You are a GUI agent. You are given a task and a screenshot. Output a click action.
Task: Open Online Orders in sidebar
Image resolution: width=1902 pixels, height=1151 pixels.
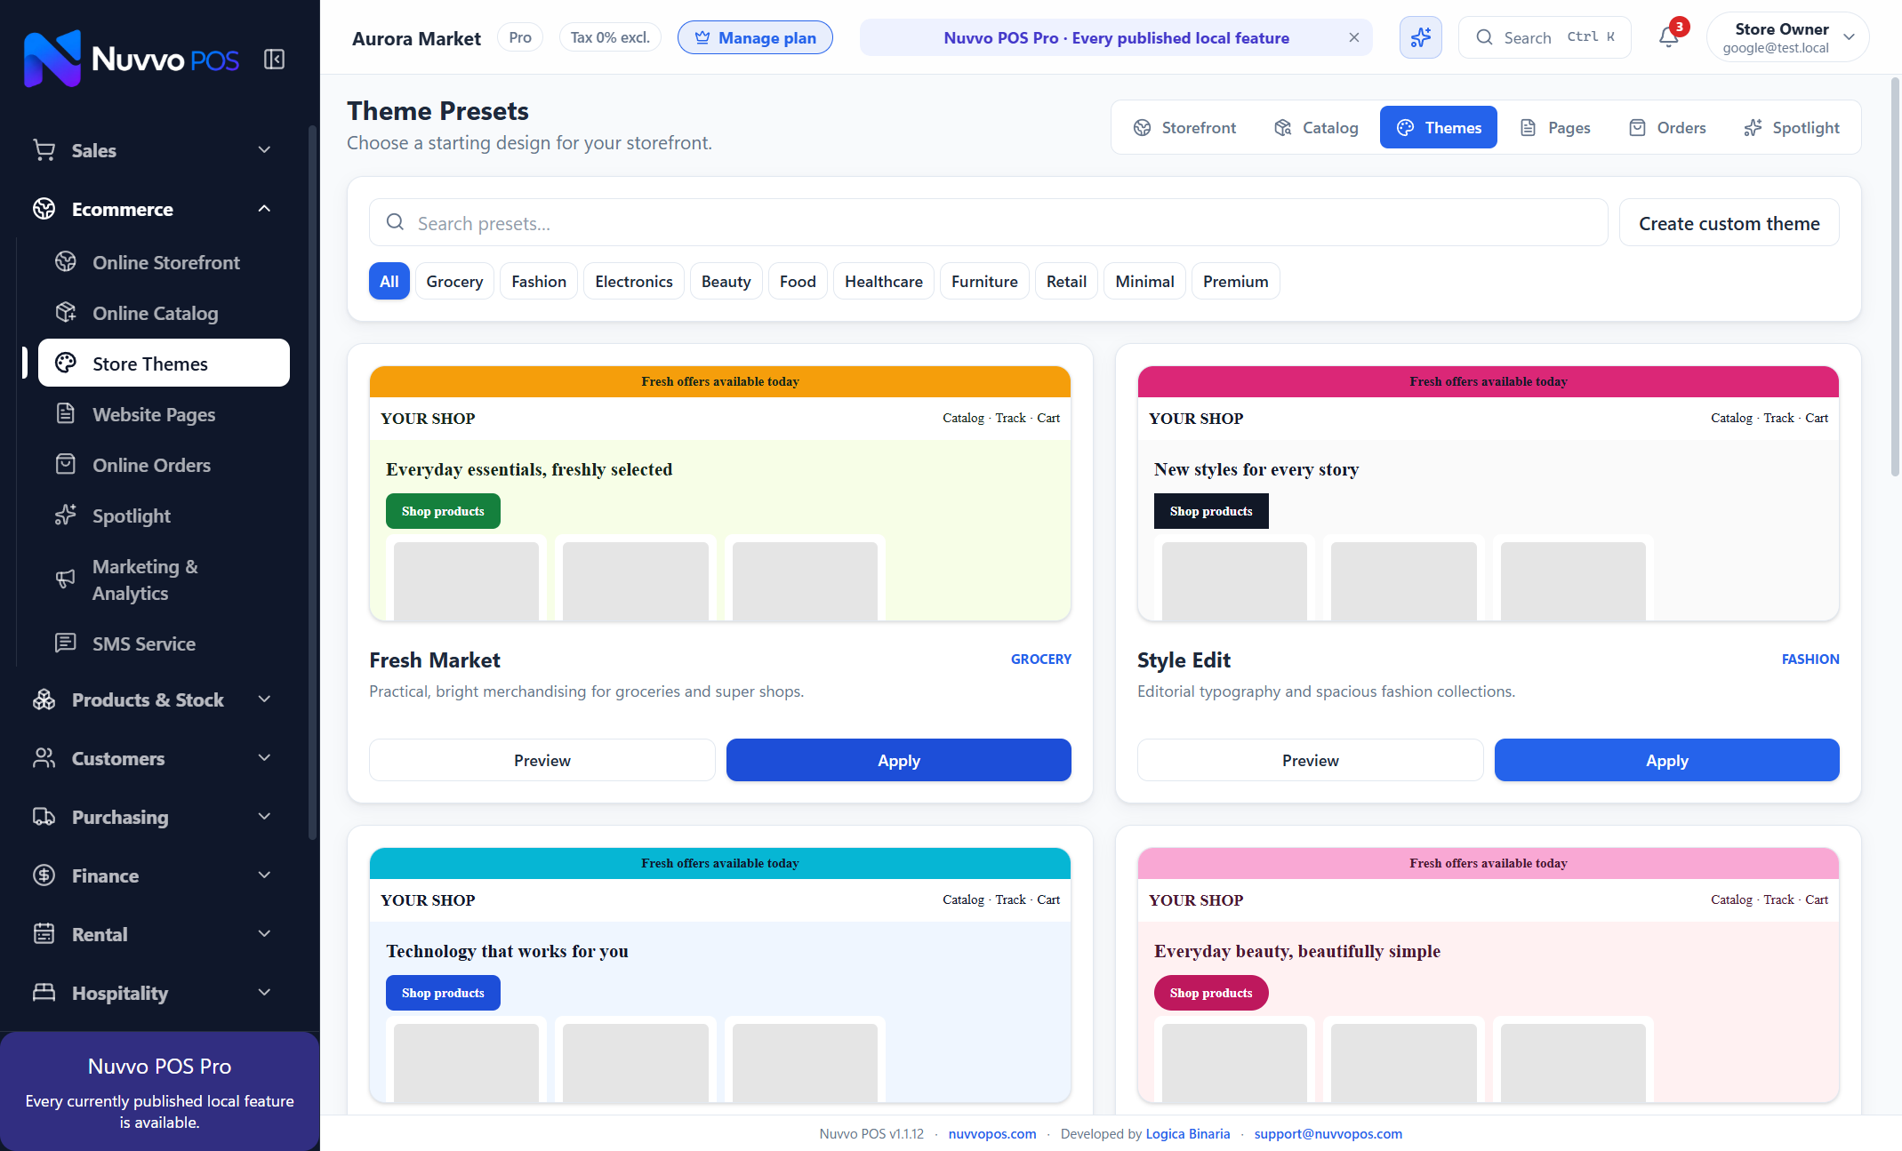pos(165,465)
